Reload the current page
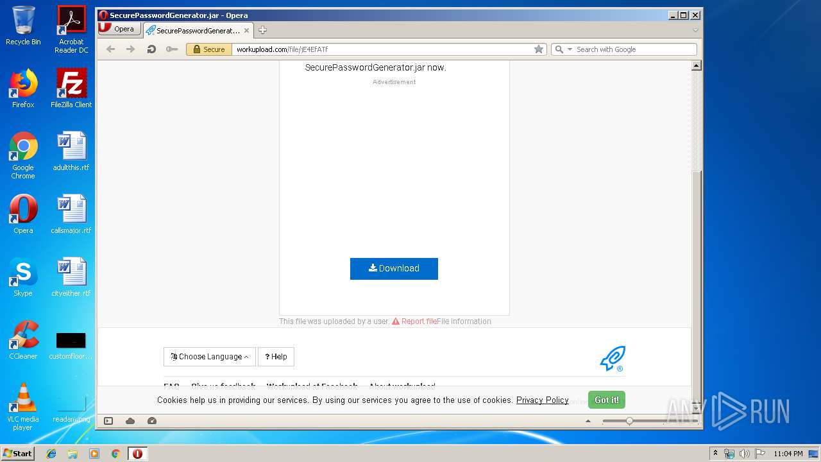 click(x=151, y=49)
